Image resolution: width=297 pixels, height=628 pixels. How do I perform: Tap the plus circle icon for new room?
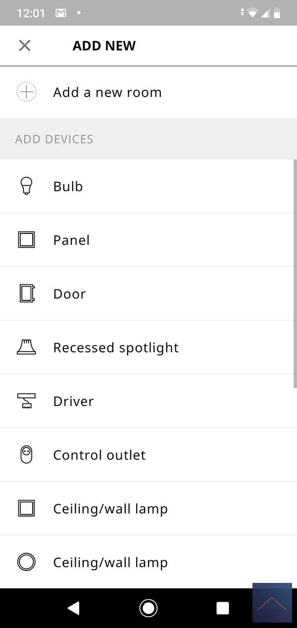coord(26,92)
